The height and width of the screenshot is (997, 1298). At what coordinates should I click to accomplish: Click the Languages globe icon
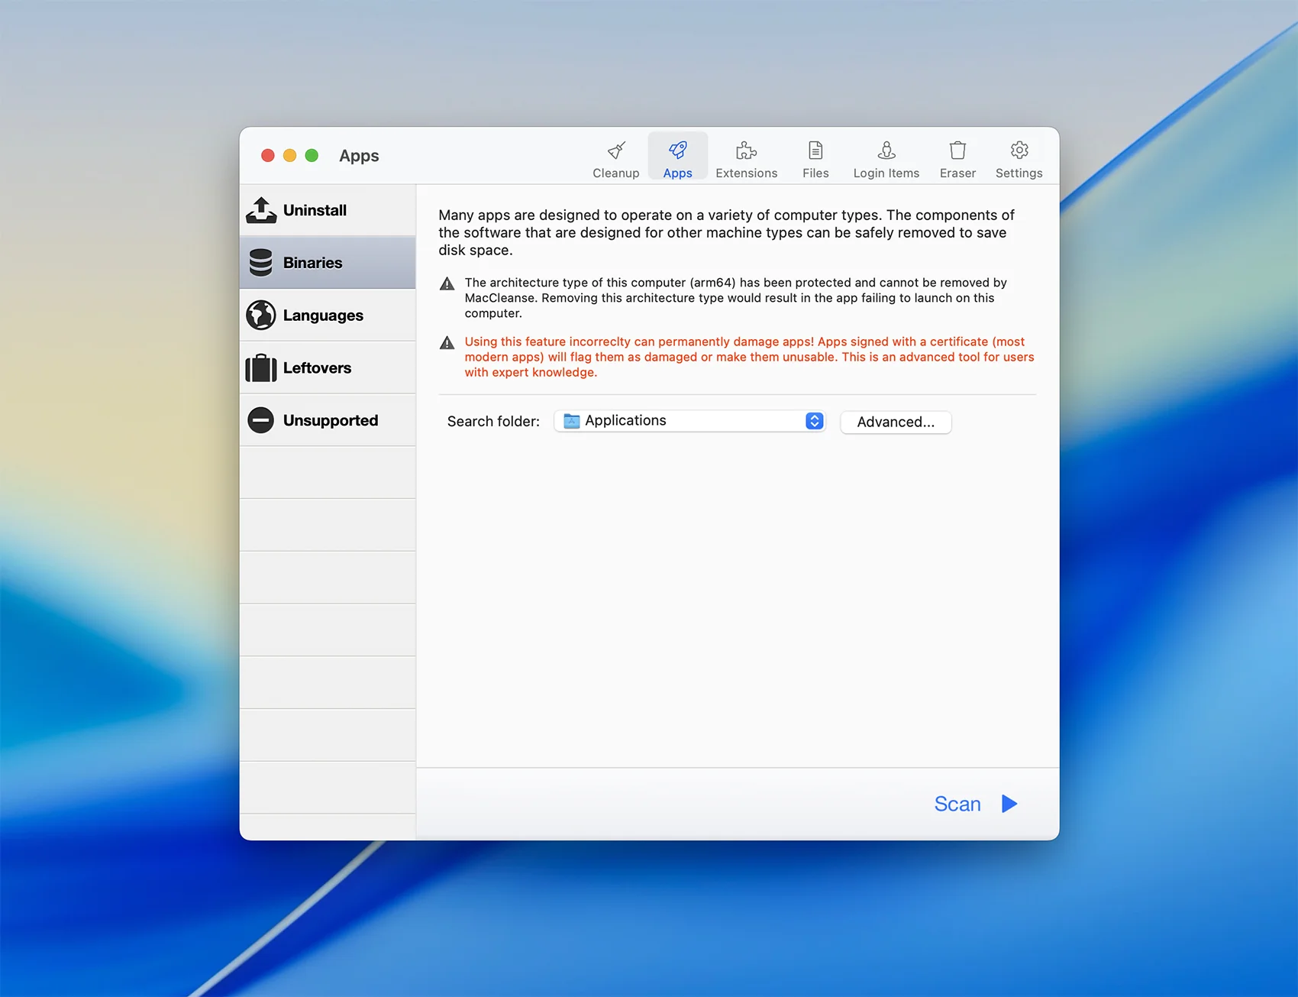261,316
